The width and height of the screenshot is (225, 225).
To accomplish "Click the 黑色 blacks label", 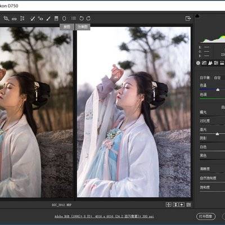I will click(203, 155).
